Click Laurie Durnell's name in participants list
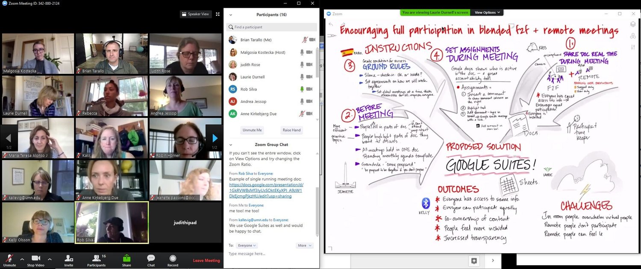Screen dimensions: 641x269 pyautogui.click(x=253, y=77)
